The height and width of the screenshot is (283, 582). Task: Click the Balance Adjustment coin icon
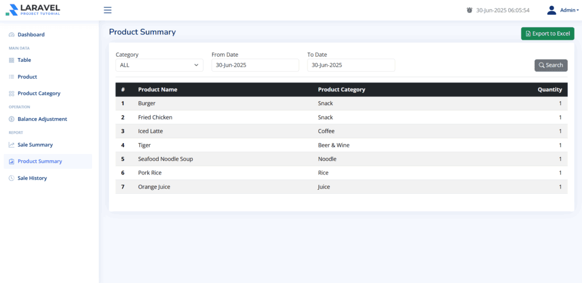(x=11, y=119)
